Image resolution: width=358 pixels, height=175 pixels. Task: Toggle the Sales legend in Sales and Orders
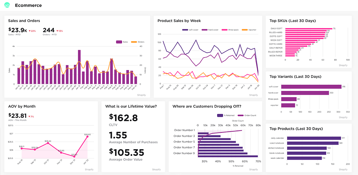(x=122, y=42)
